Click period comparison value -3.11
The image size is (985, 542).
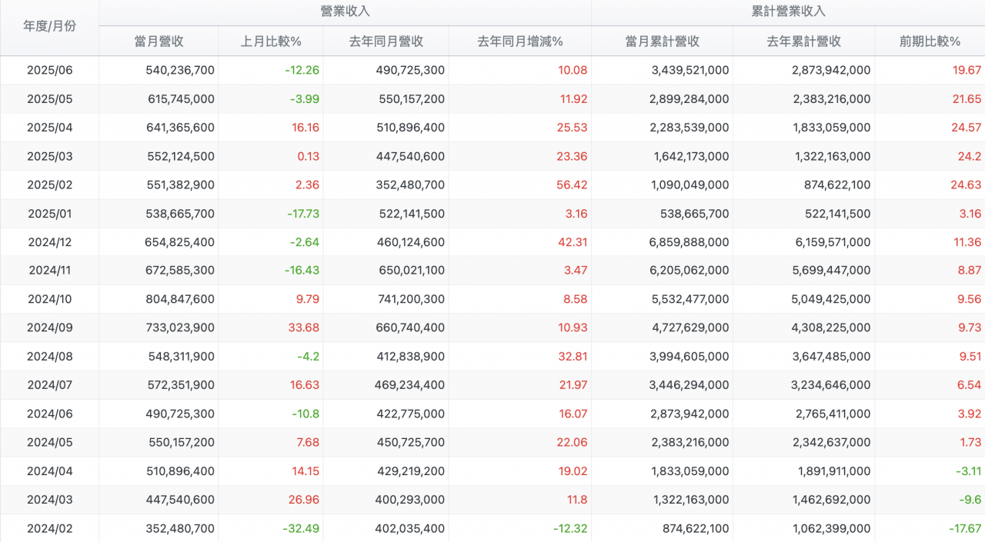click(x=968, y=471)
